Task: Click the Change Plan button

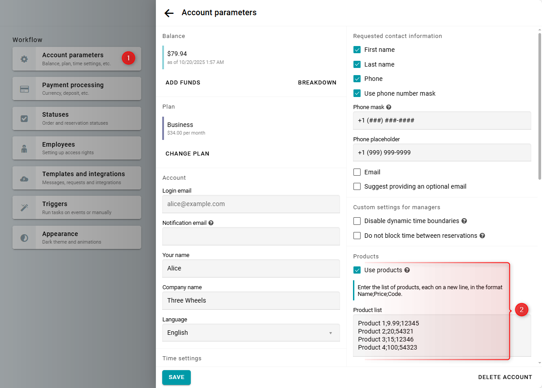Action: pyautogui.click(x=187, y=154)
